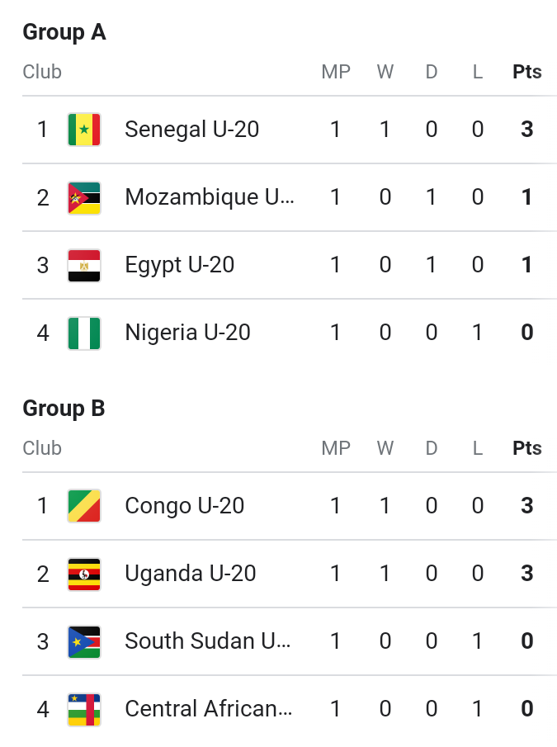Click the Nigeria flag icon

pos(84,333)
